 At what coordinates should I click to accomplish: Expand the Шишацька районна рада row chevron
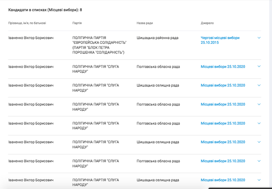(x=259, y=38)
